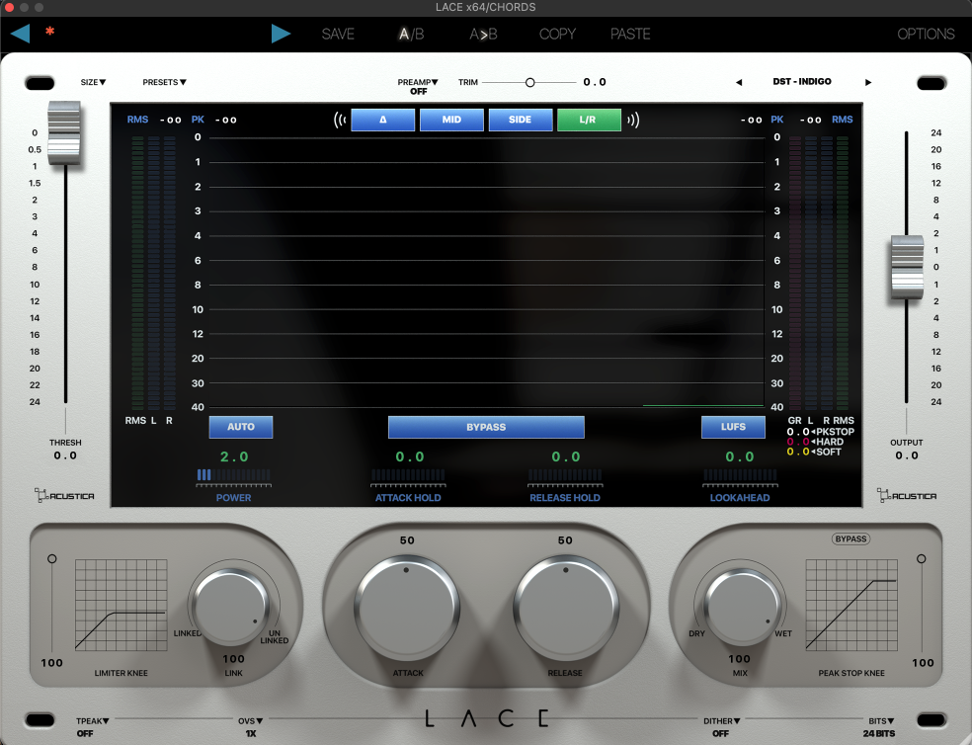Click the Acustica logo on the left
Viewport: 972px width, 745px height.
[63, 496]
